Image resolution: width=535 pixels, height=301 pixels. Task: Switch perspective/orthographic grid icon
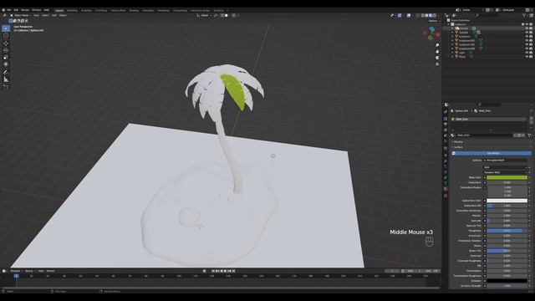point(437,64)
